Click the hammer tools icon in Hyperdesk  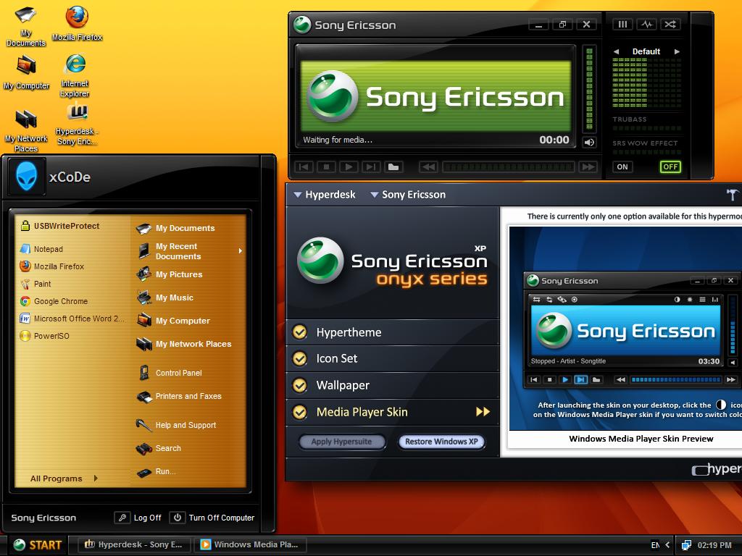pyautogui.click(x=732, y=194)
